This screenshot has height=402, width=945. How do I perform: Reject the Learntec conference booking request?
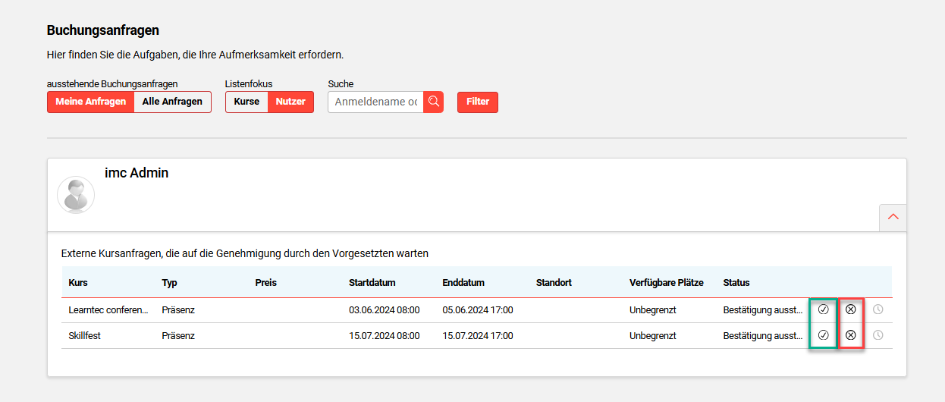850,309
